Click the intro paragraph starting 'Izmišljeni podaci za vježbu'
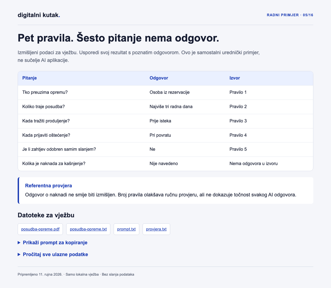The height and width of the screenshot is (288, 331). pyautogui.click(x=139, y=56)
